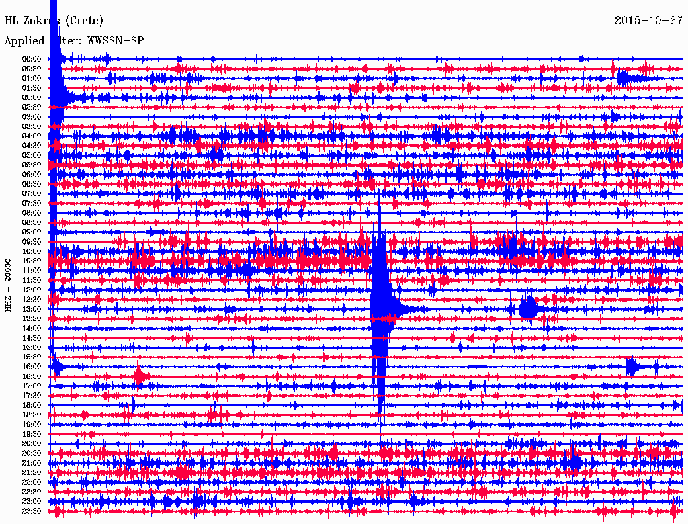Select the '20:30' time row label
Image resolution: width=688 pixels, height=524 pixels.
coord(32,453)
